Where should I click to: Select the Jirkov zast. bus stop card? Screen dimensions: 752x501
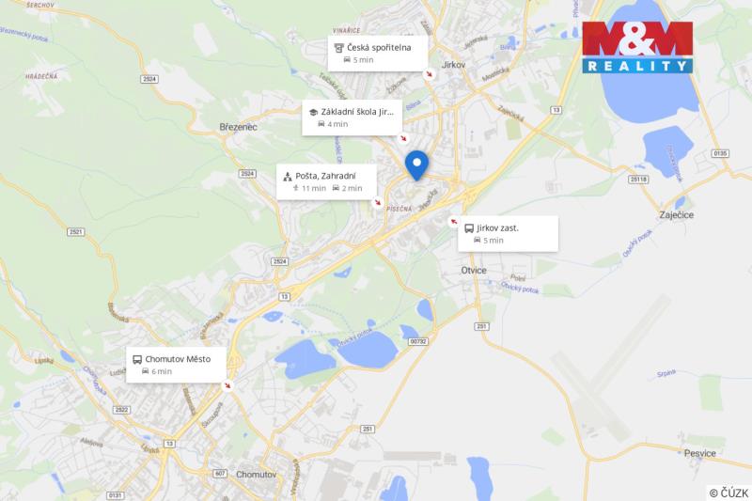tap(508, 233)
